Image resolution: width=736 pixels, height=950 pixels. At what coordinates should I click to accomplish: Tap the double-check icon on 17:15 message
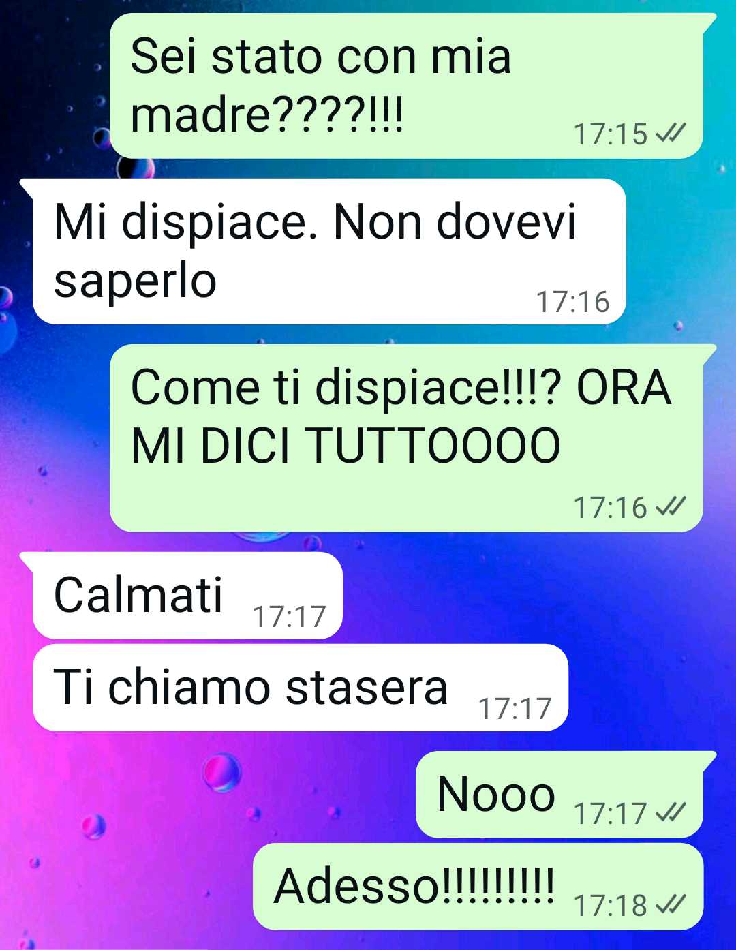[x=670, y=134]
